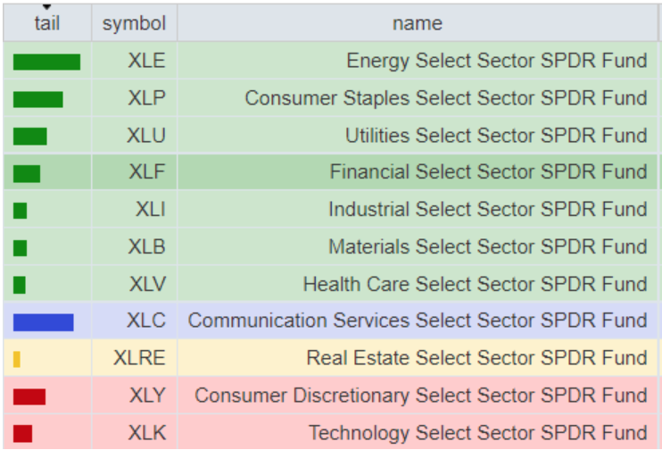662x450 pixels.
Task: Open Communication Services Select Sector SPDR Fund
Action: 417,321
